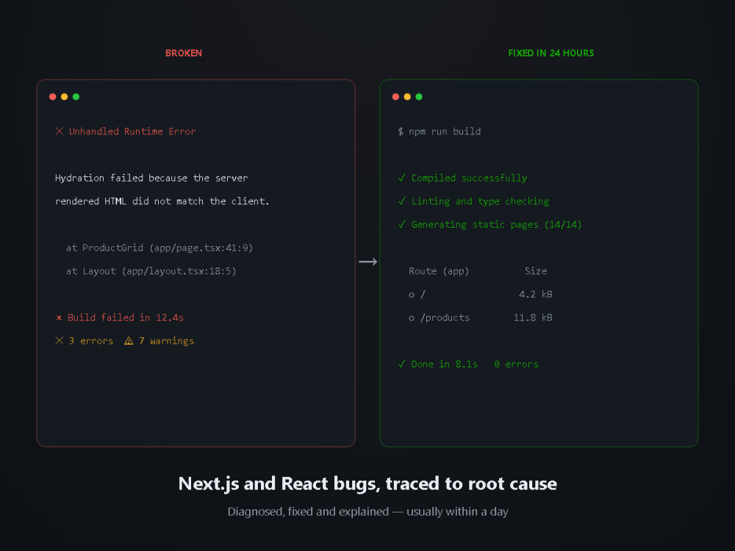The width and height of the screenshot is (735, 551).
Task: Click 'Hydration failed because the server' line
Action: [151, 178]
